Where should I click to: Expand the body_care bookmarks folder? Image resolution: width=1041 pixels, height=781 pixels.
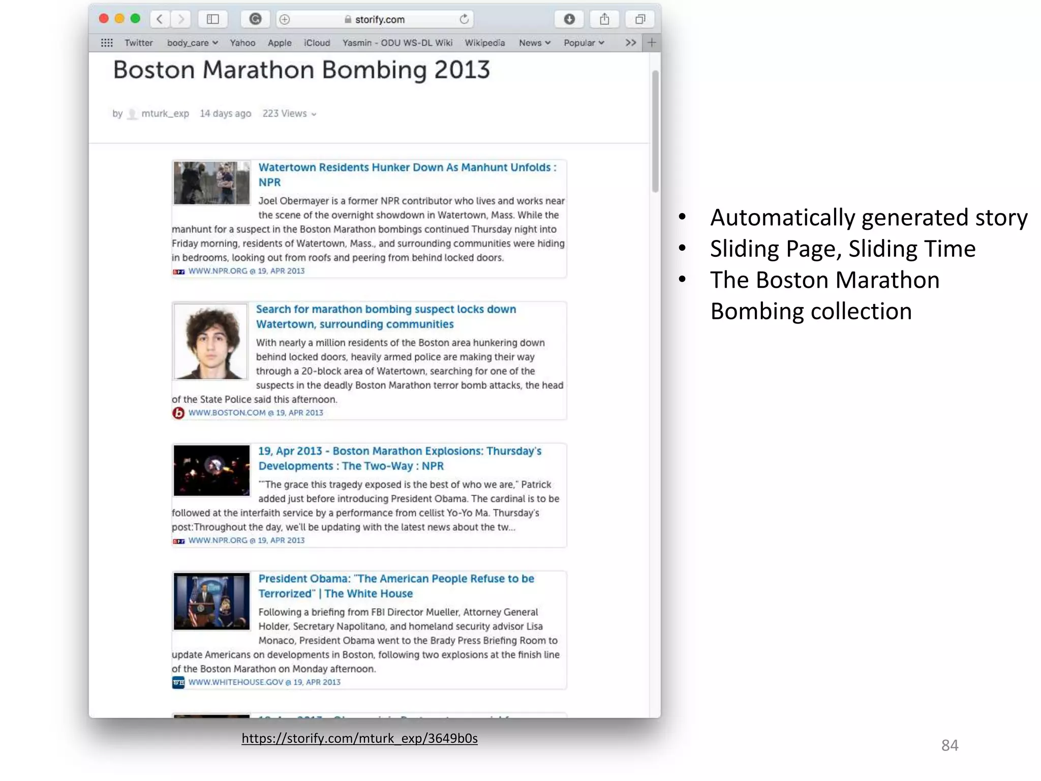click(192, 43)
